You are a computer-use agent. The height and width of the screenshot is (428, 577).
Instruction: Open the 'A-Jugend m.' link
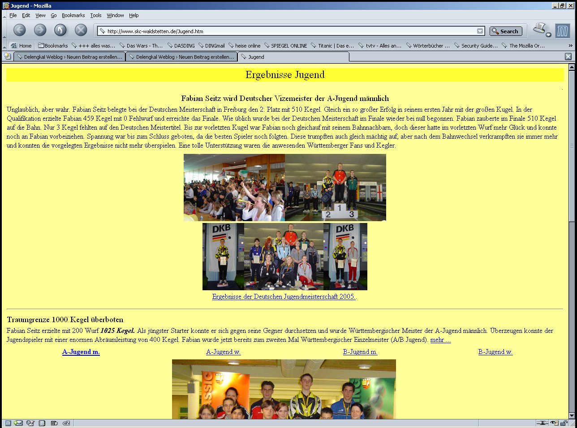[81, 352]
